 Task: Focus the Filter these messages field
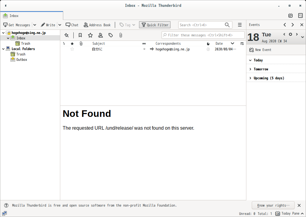(203, 35)
